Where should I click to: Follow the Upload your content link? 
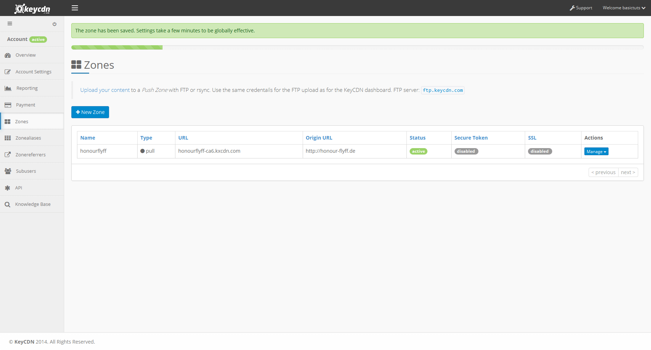pos(105,90)
